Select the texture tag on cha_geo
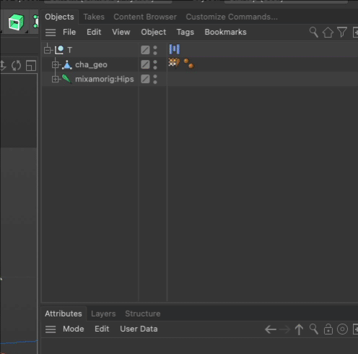The image size is (358, 354). [174, 63]
